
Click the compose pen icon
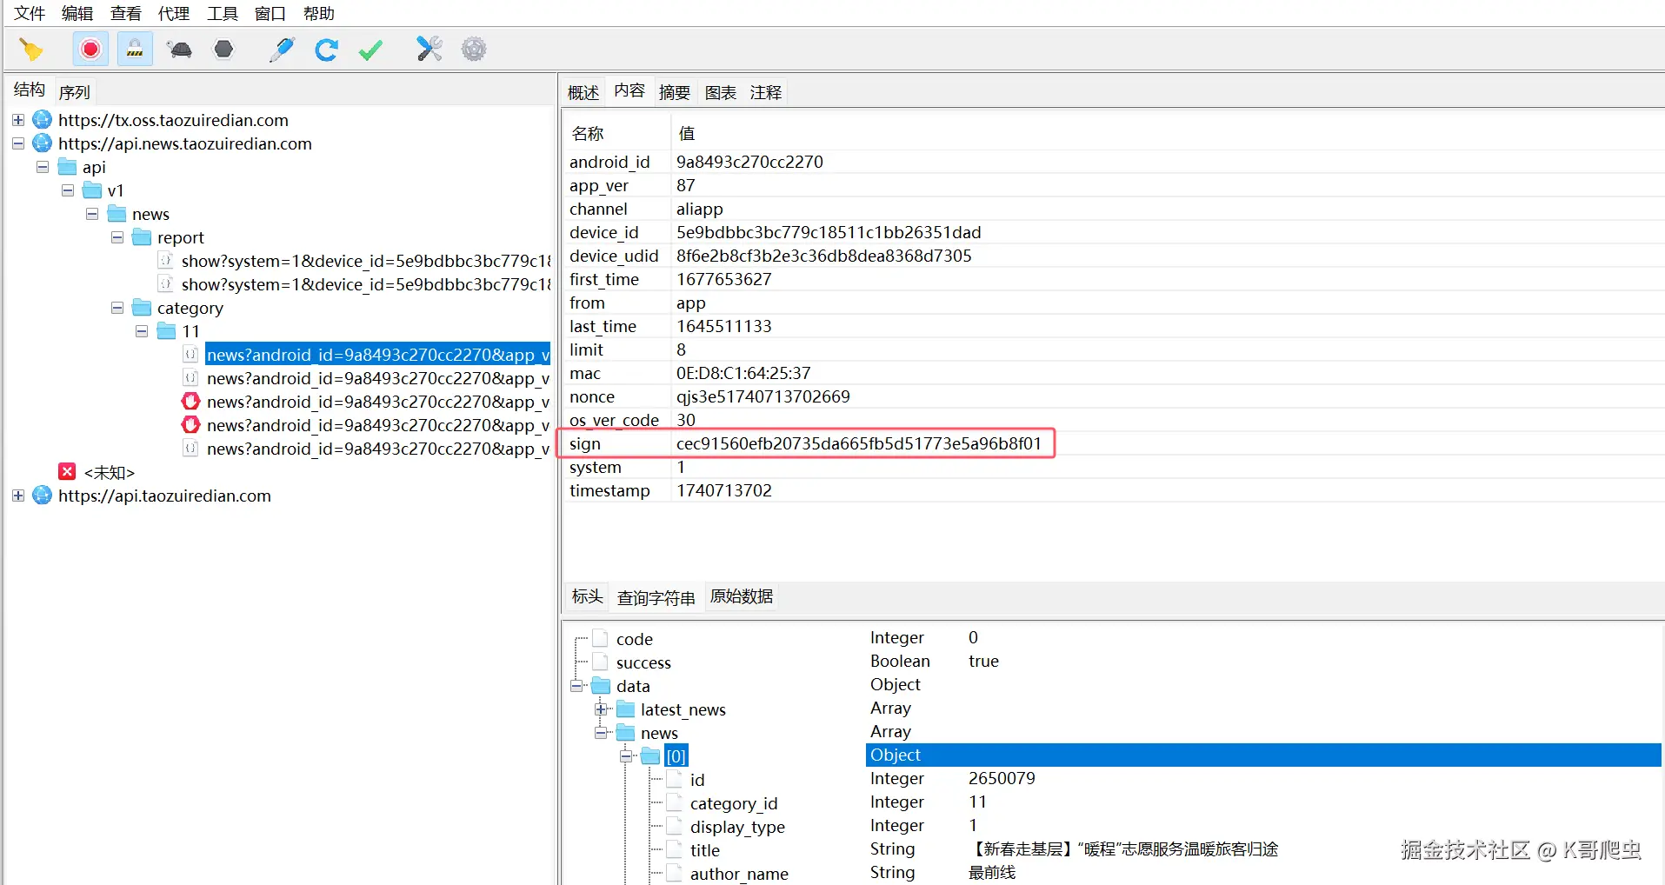tap(282, 50)
